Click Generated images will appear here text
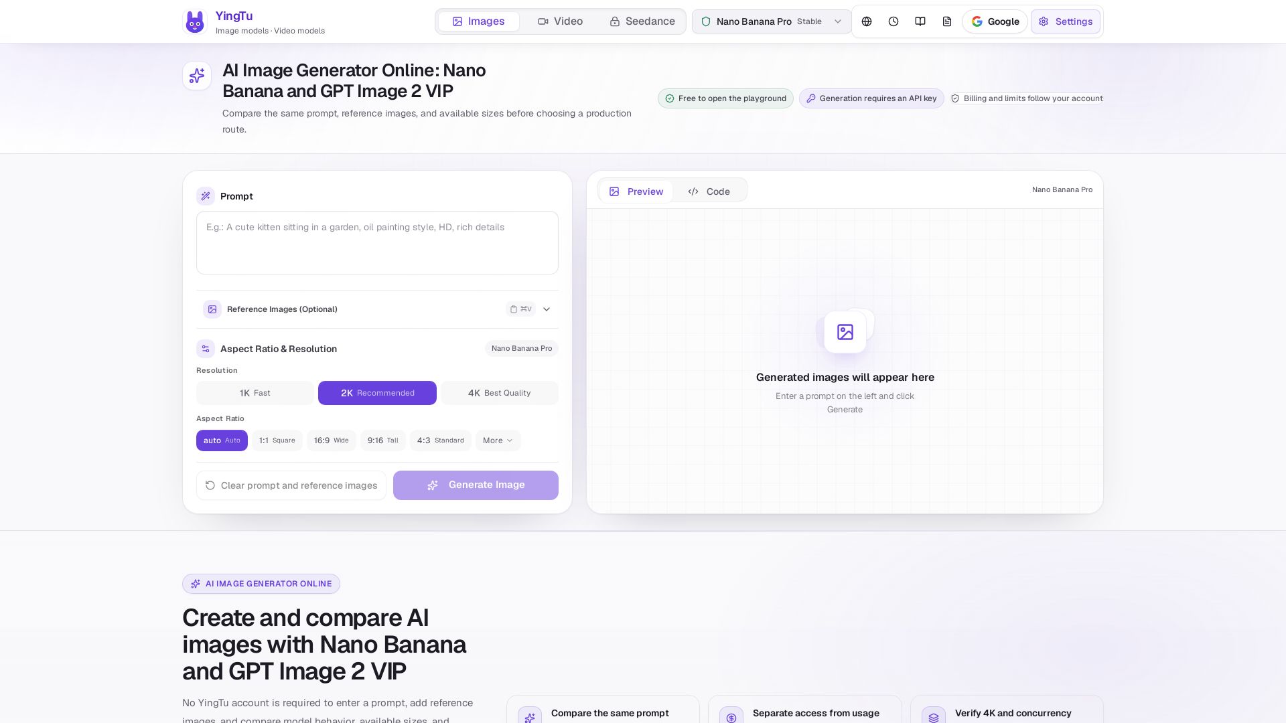 tap(845, 377)
